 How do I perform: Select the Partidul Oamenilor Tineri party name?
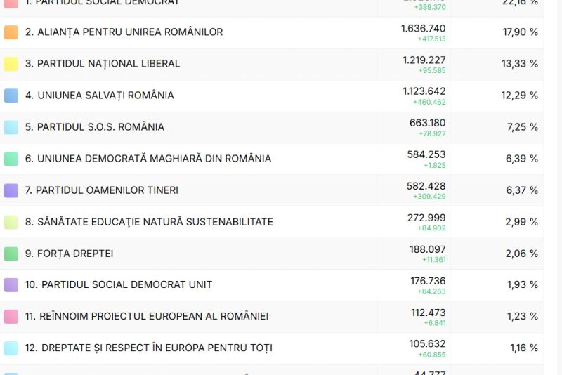(107, 190)
